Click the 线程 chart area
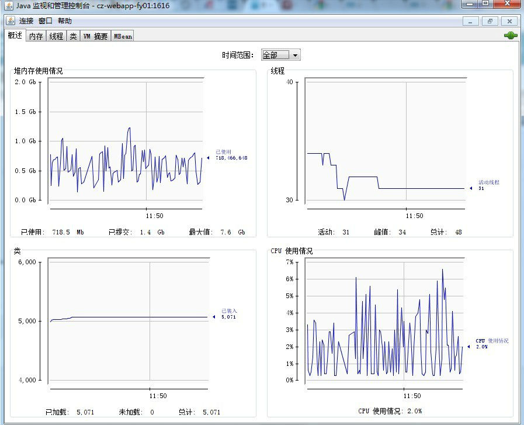 click(386, 141)
